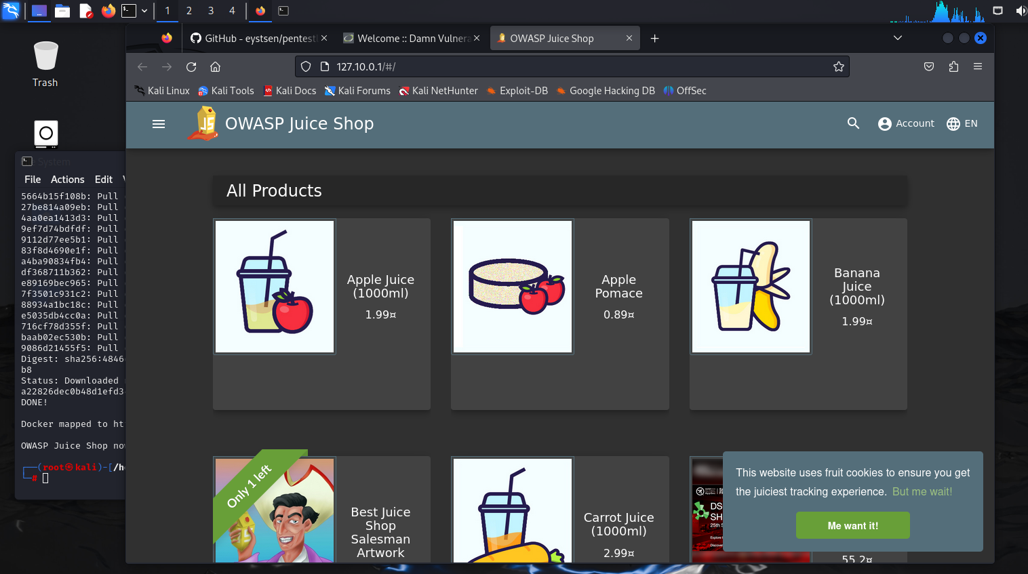This screenshot has width=1028, height=574.
Task: Open the pinned Firefox tab
Action: pos(167,39)
